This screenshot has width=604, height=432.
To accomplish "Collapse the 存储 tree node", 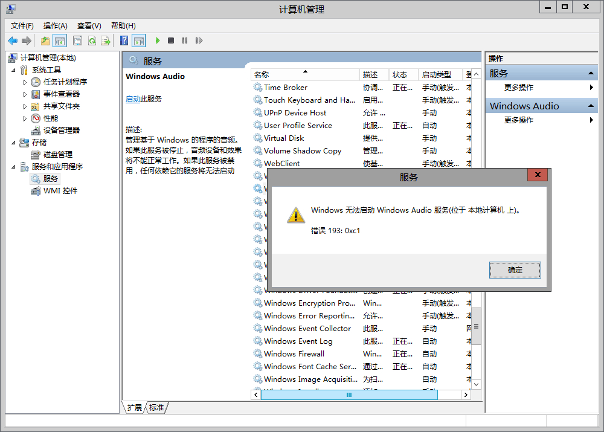I will [x=13, y=143].
